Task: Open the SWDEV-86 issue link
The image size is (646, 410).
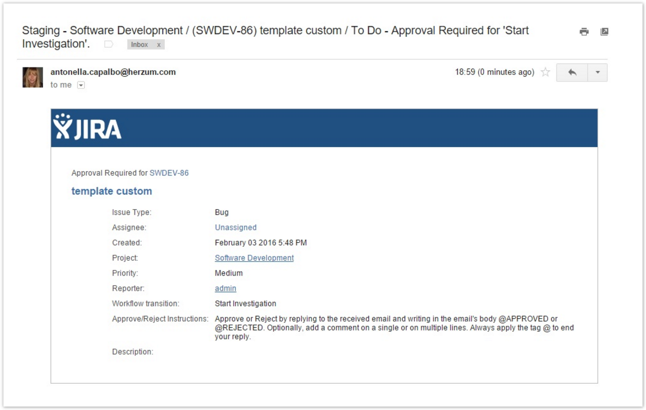Action: [169, 173]
